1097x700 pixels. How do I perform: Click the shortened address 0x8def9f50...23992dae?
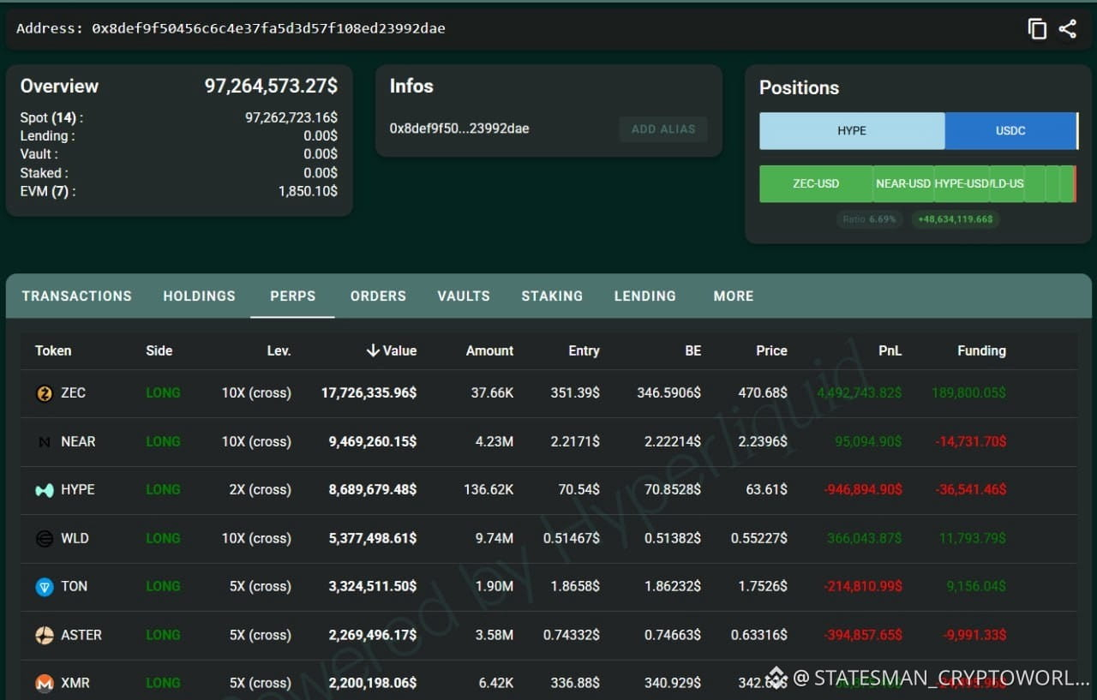click(459, 129)
